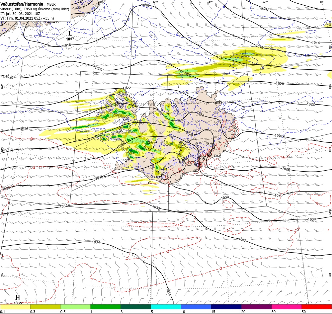This screenshot has height=314, width=332.
Task: Click the '30' legend scale value
Action: 274,311
